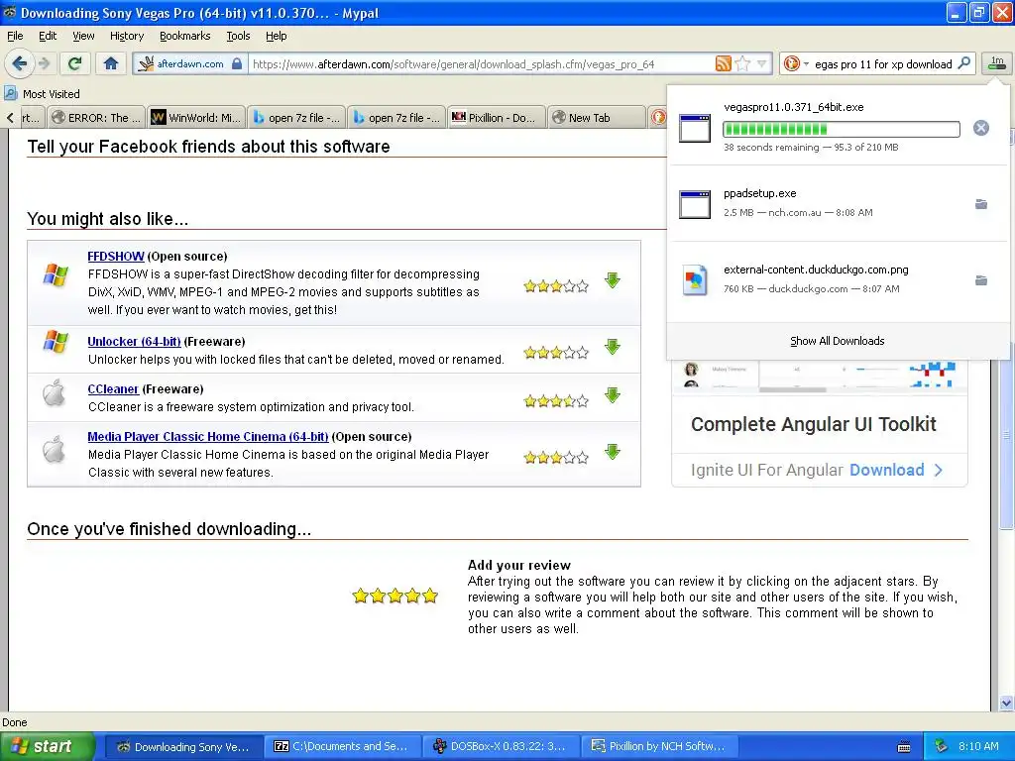
Task: Choose search engine from DuckDuckGo dropdown
Action: click(796, 63)
